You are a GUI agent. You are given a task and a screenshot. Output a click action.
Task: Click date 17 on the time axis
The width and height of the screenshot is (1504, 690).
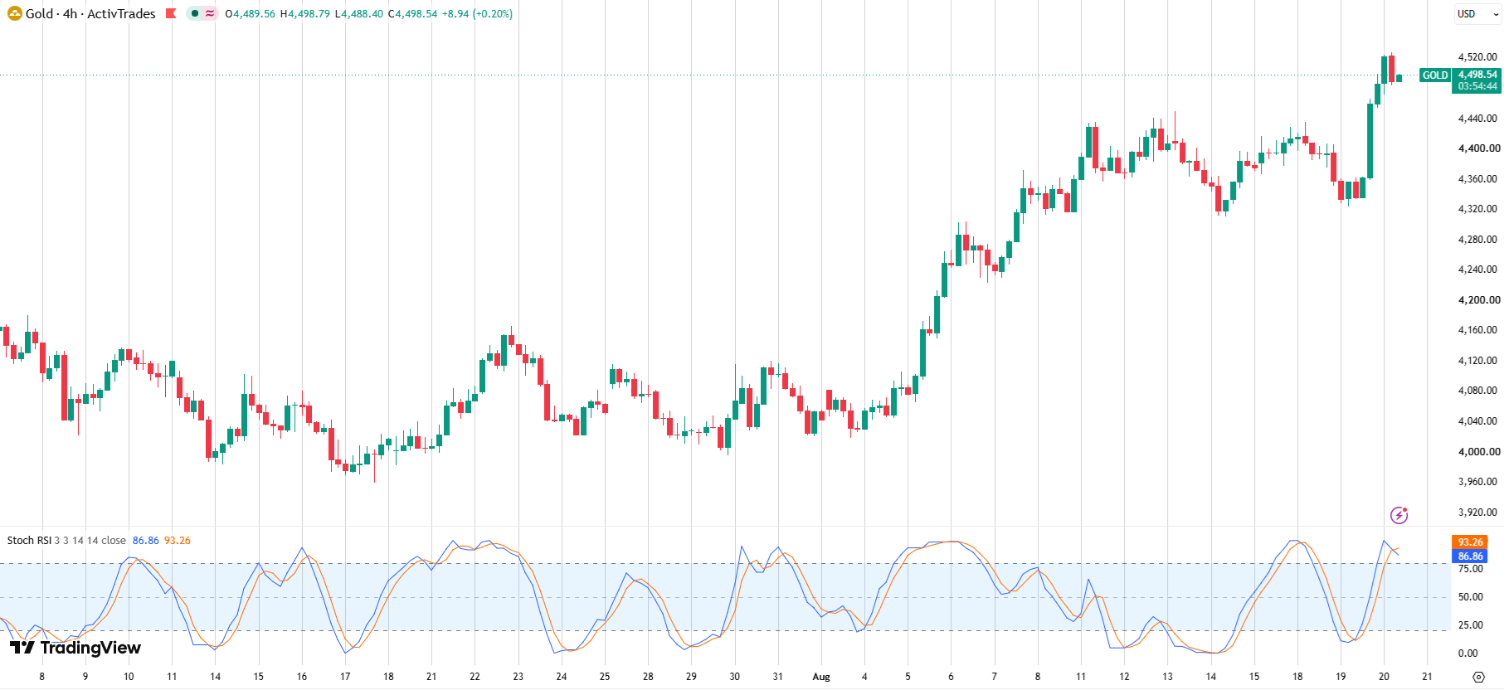pos(345,677)
